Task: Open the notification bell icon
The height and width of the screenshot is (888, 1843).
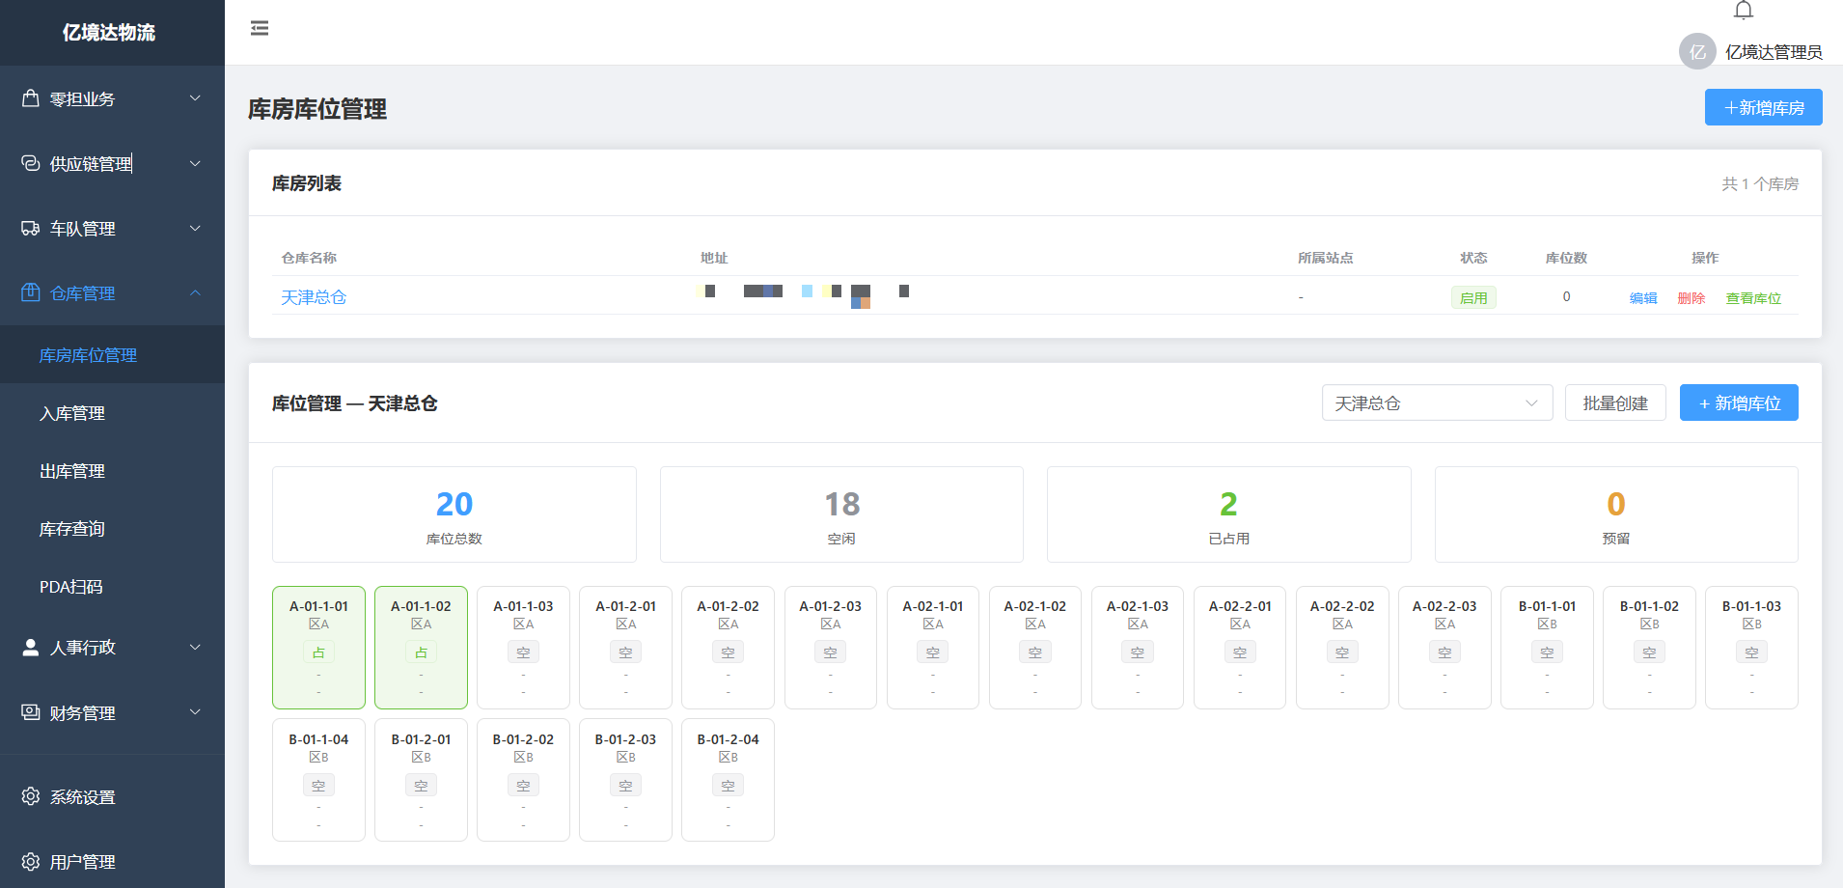Action: 1744,10
